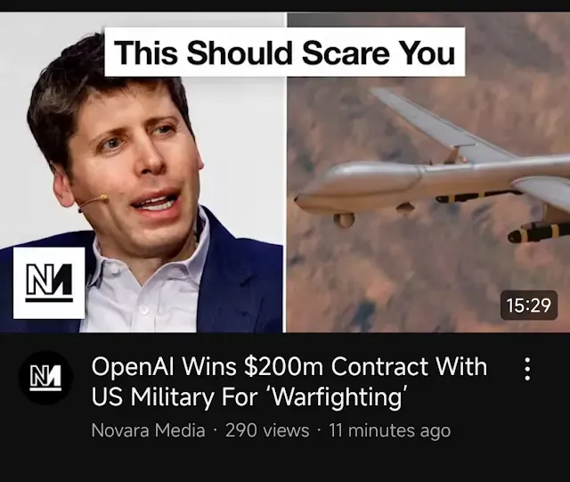570x482 pixels.
Task: Click the 11 minutes ago timestamp
Action: point(390,430)
